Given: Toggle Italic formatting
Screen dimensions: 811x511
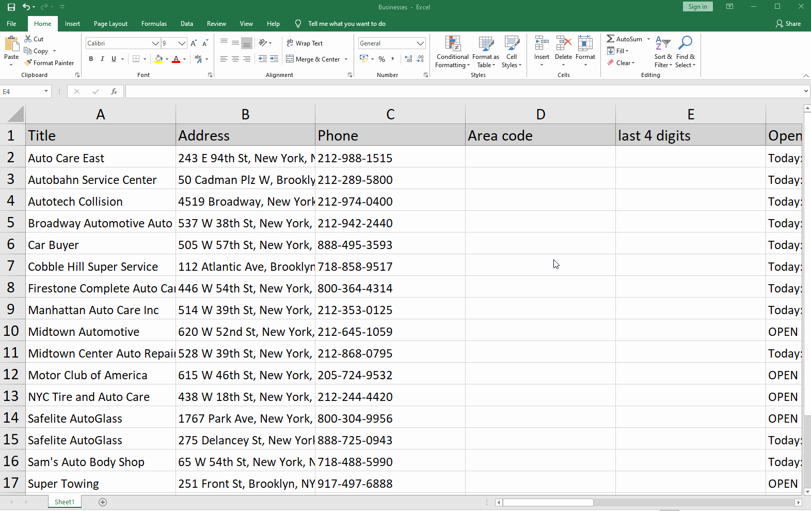Looking at the screenshot, I should [102, 59].
